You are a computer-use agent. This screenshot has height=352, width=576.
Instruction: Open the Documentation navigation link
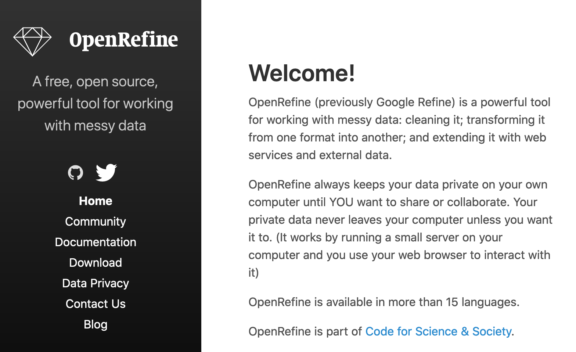[x=96, y=242]
